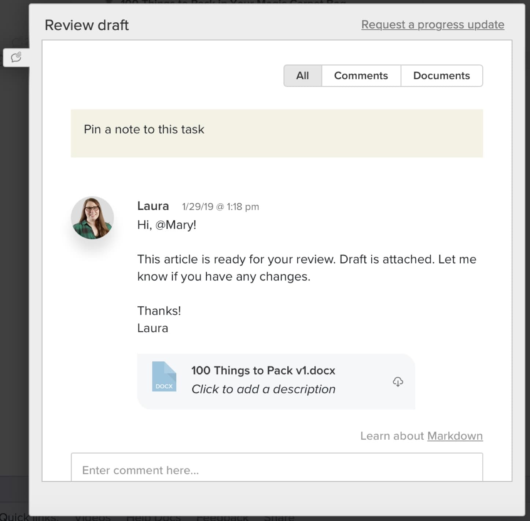Click the comment and attachment side tab icon
This screenshot has width=530, height=521.
click(16, 57)
